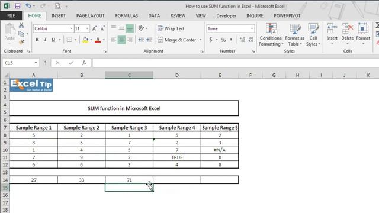
Task: Apply the fill color bucket
Action: [x=85, y=40]
